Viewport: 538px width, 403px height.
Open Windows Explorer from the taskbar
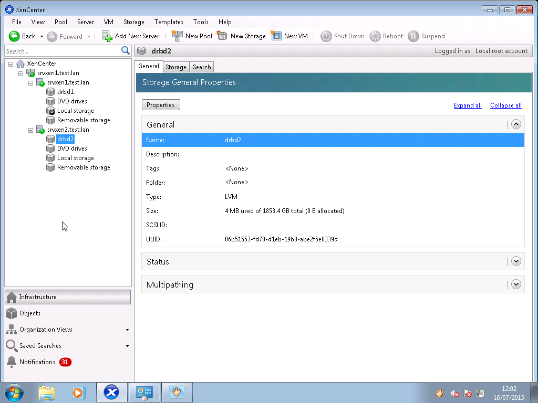click(47, 393)
